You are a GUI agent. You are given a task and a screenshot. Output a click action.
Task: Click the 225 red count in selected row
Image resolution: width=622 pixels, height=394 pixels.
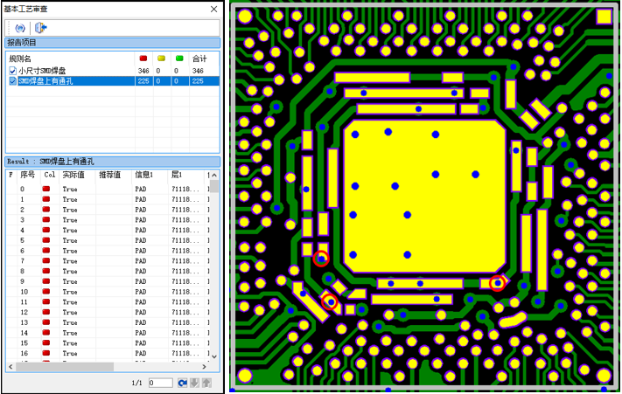(143, 81)
